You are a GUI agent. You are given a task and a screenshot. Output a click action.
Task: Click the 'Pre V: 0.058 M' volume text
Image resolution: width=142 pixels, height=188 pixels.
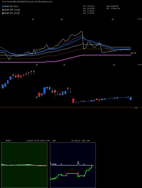click(113, 9)
